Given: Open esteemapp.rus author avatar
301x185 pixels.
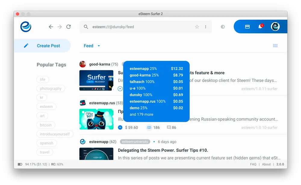Looking at the screenshot, I should coord(83,103).
